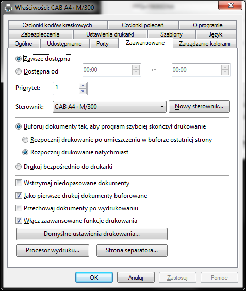
Task: Select the Dostępna od radio button
Action: click(19, 71)
